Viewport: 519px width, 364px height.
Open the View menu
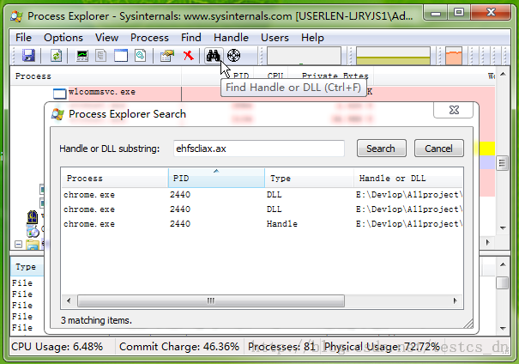point(106,38)
